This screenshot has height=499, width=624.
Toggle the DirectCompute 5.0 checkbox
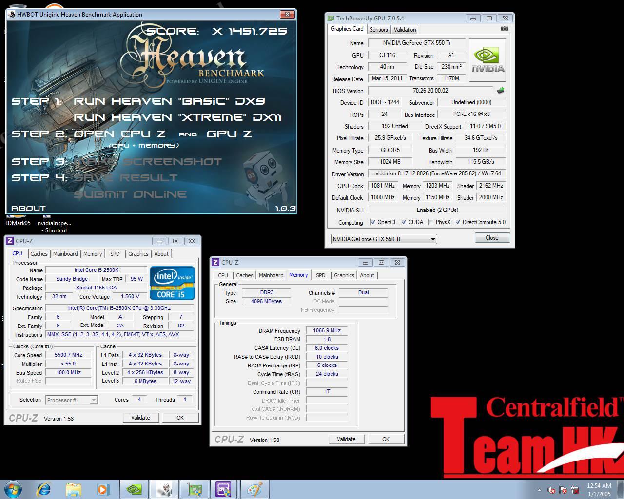(458, 222)
